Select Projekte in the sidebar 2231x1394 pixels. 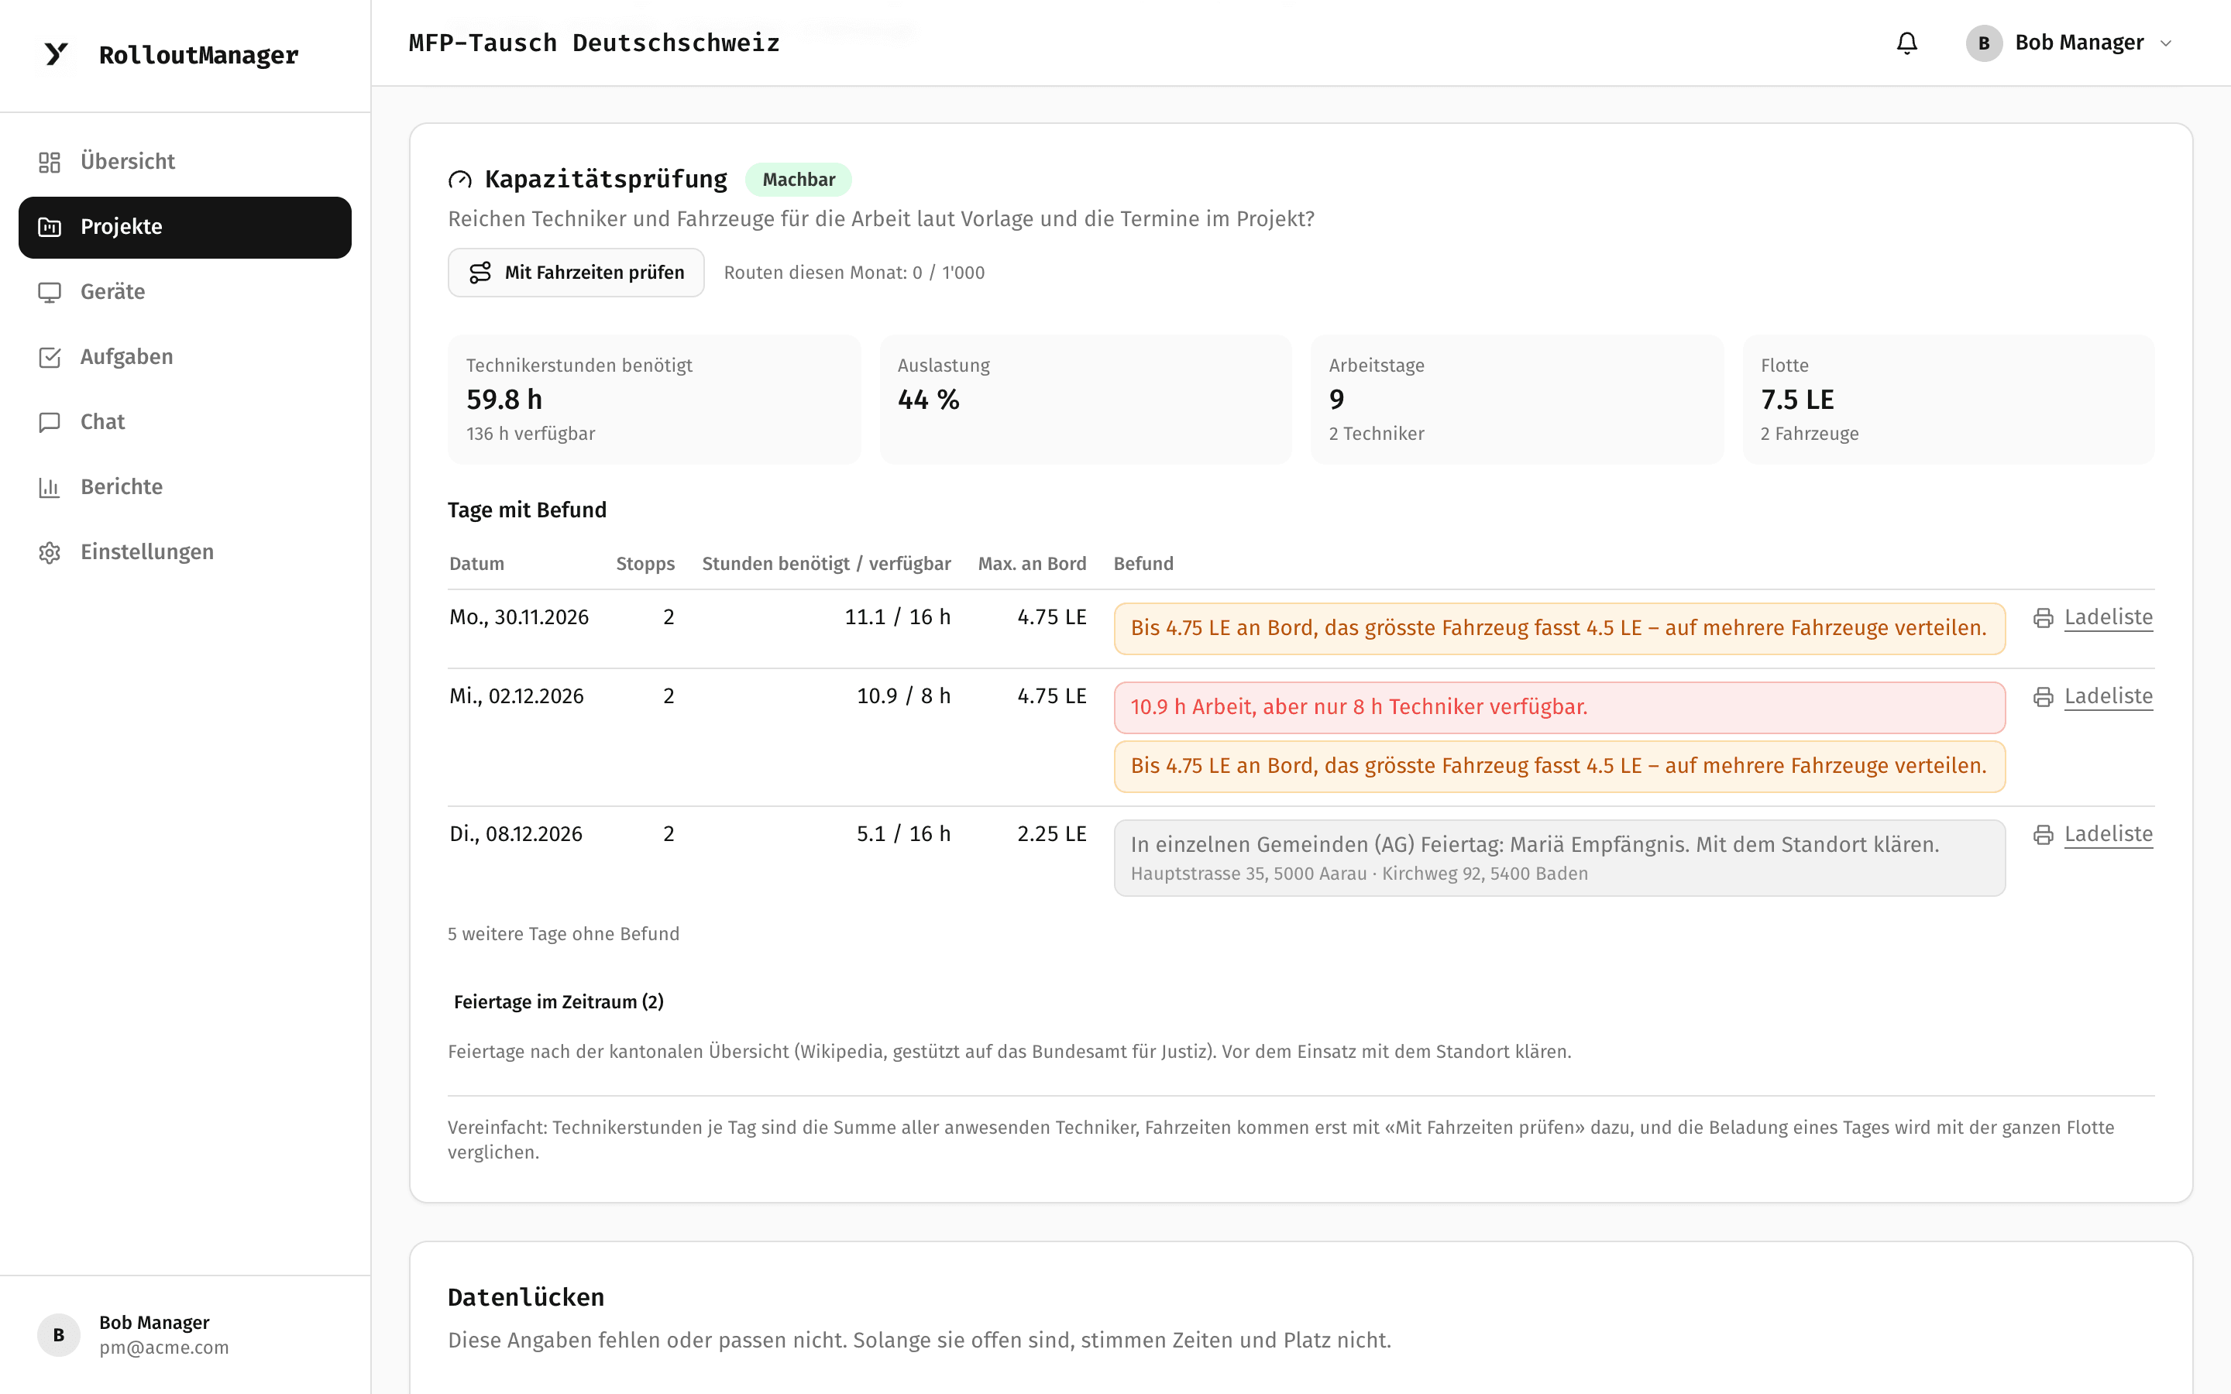coord(184,227)
